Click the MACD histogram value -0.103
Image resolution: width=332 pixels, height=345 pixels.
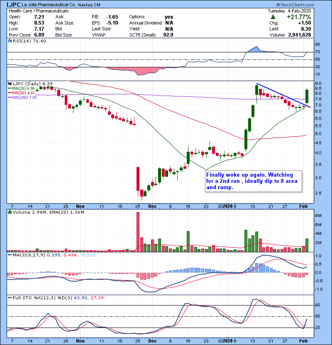(88, 255)
